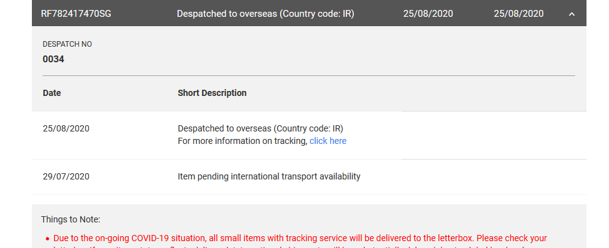Viewport: 609px width, 248px height.
Task: Click the horizontal divider under despatch number
Action: click(x=309, y=75)
